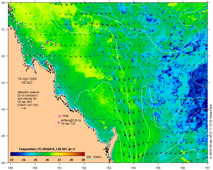The height and width of the screenshot is (170, 213).
Task: Click the 155 longitude axis label
Action: (158, 168)
